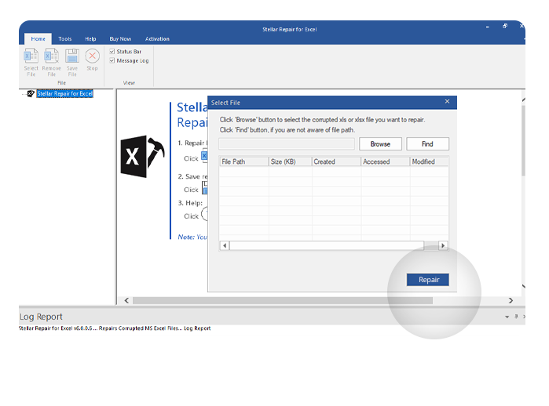The width and height of the screenshot is (549, 406).
Task: Click the main pane horizontal scrollbar thumb
Action: point(283,300)
